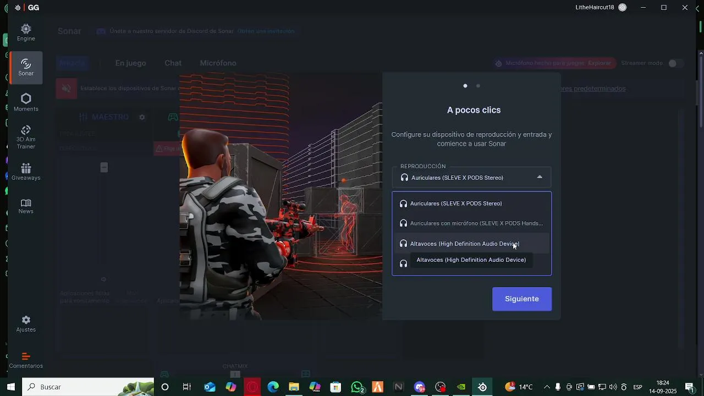This screenshot has height=396, width=704.
Task: Click the Windows Buscar search box
Action: [x=88, y=387]
